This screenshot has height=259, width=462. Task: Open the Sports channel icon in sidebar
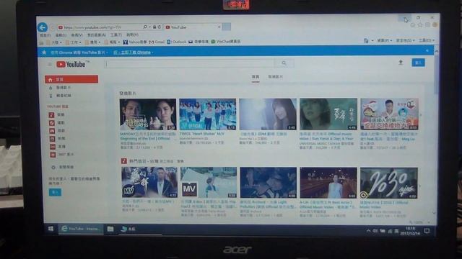coord(52,123)
